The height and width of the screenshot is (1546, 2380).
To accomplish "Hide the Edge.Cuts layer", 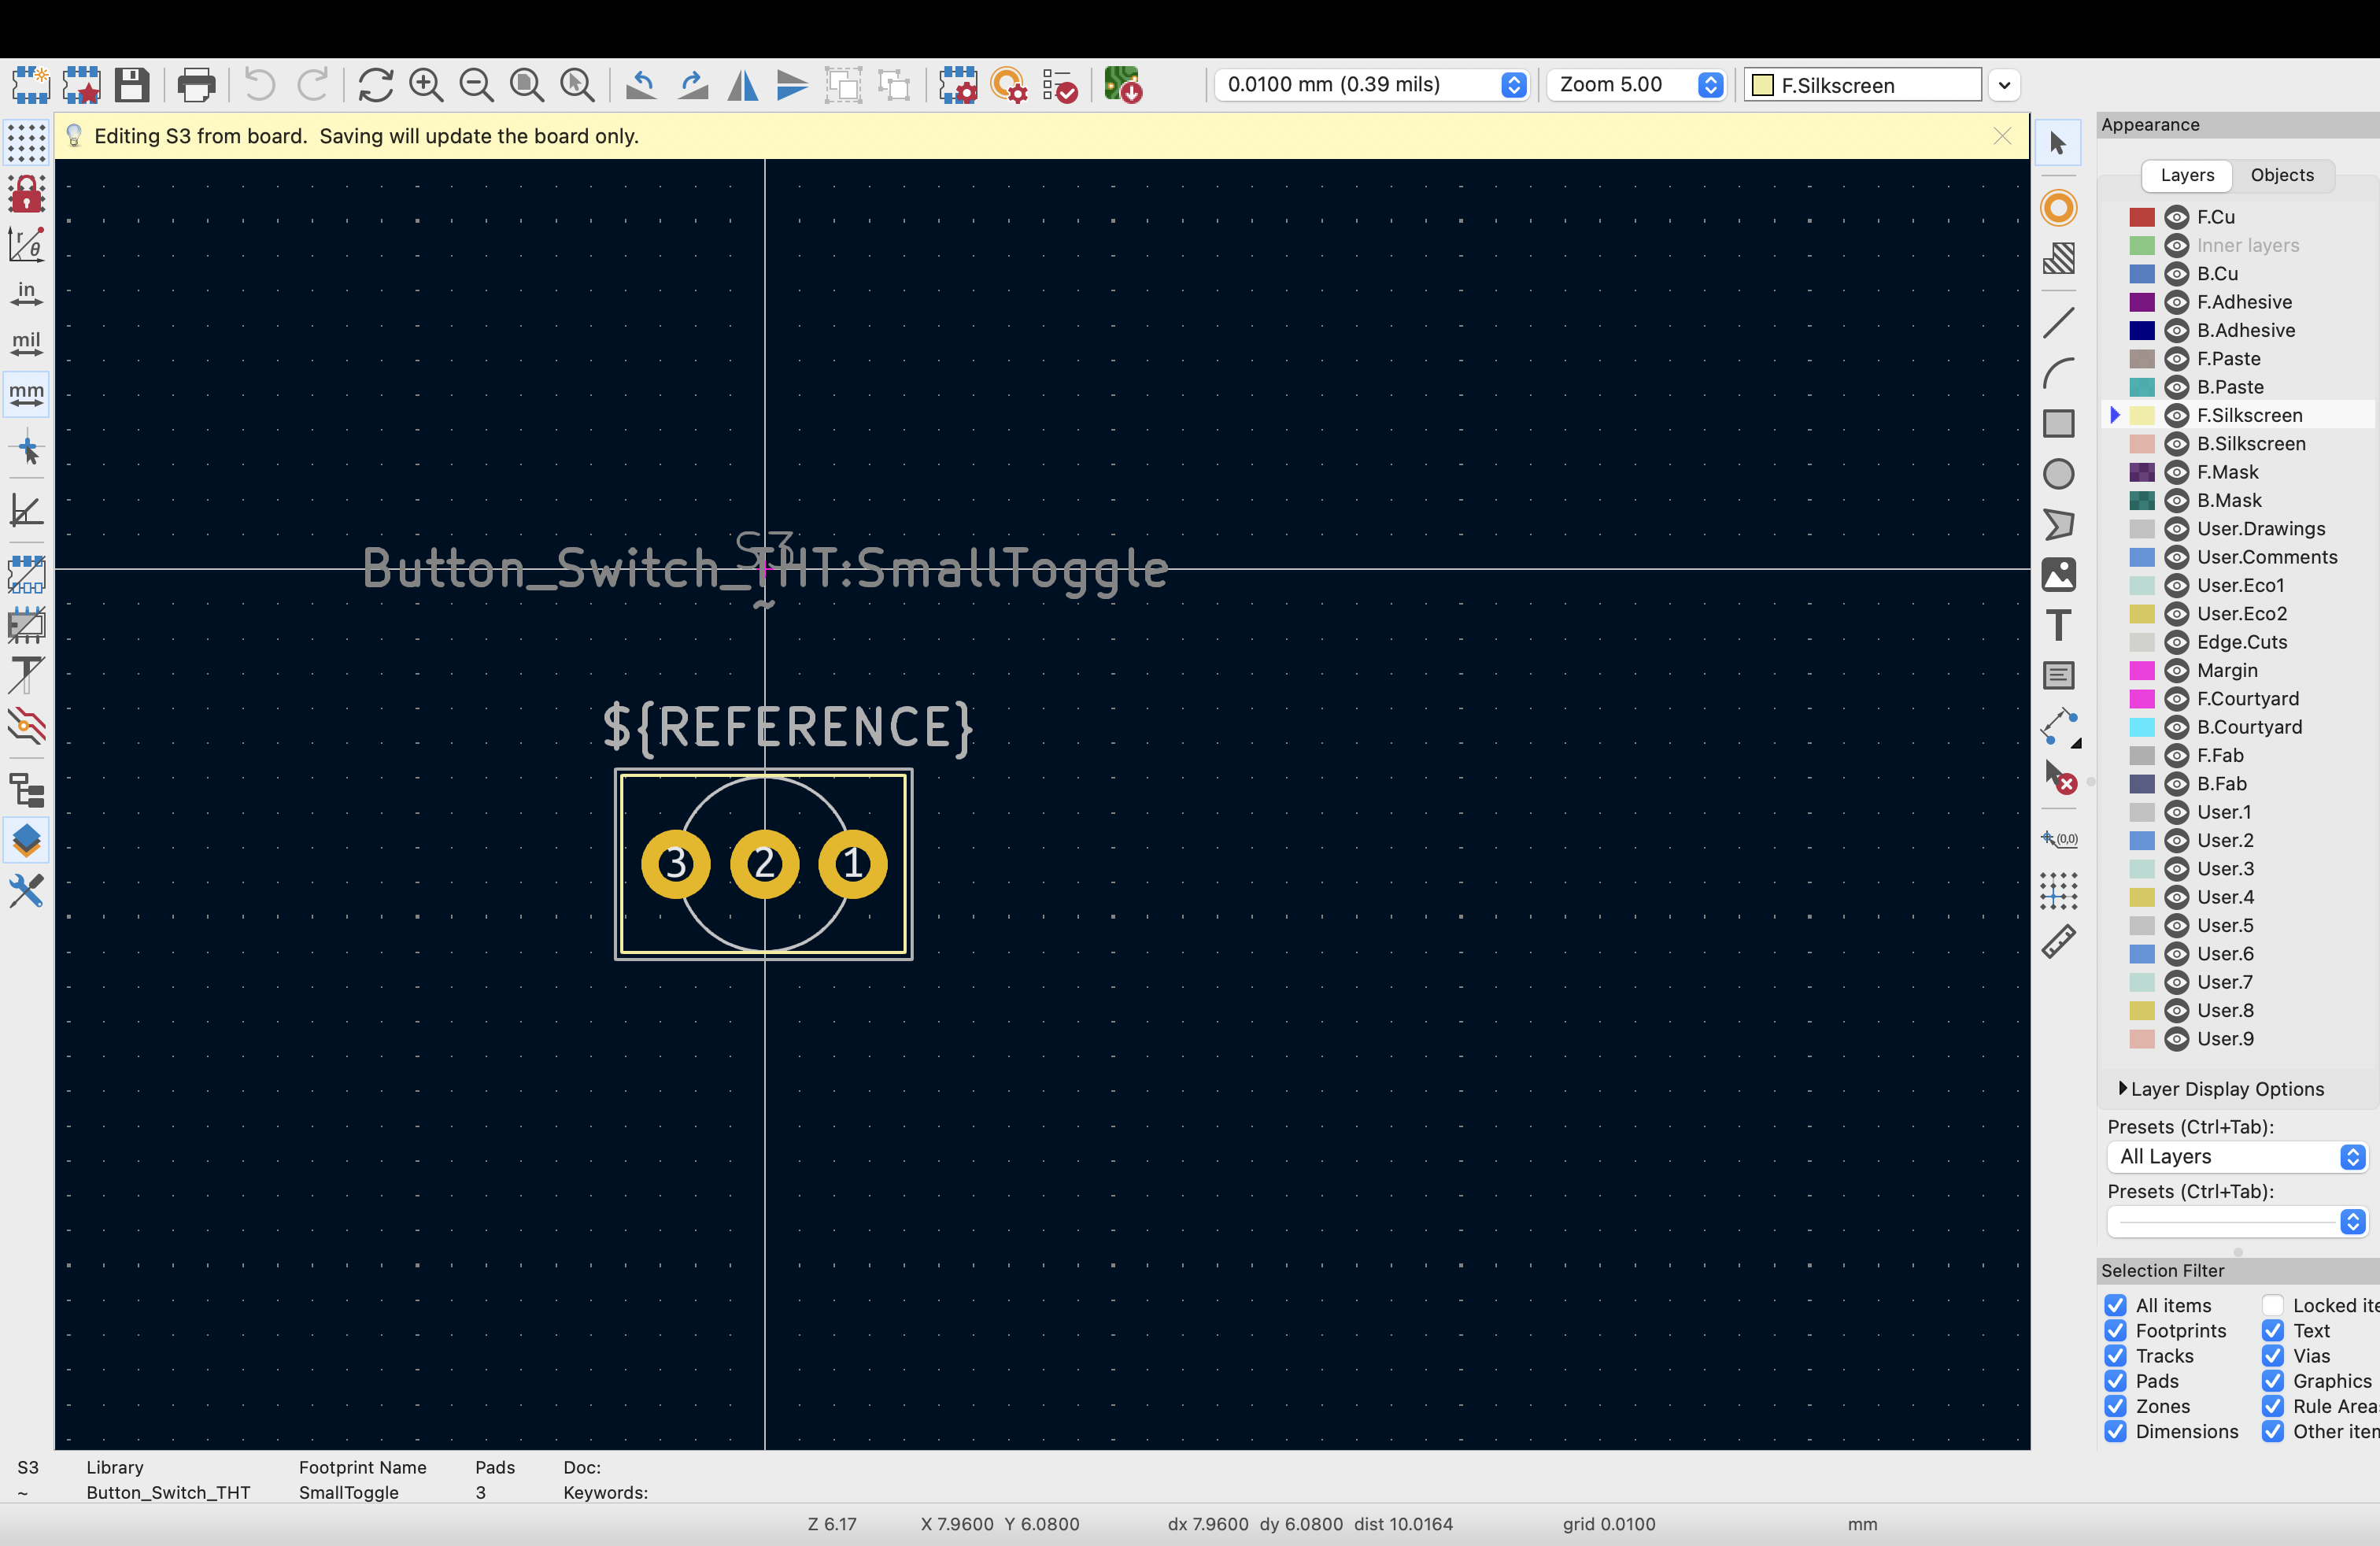I will coord(2176,643).
